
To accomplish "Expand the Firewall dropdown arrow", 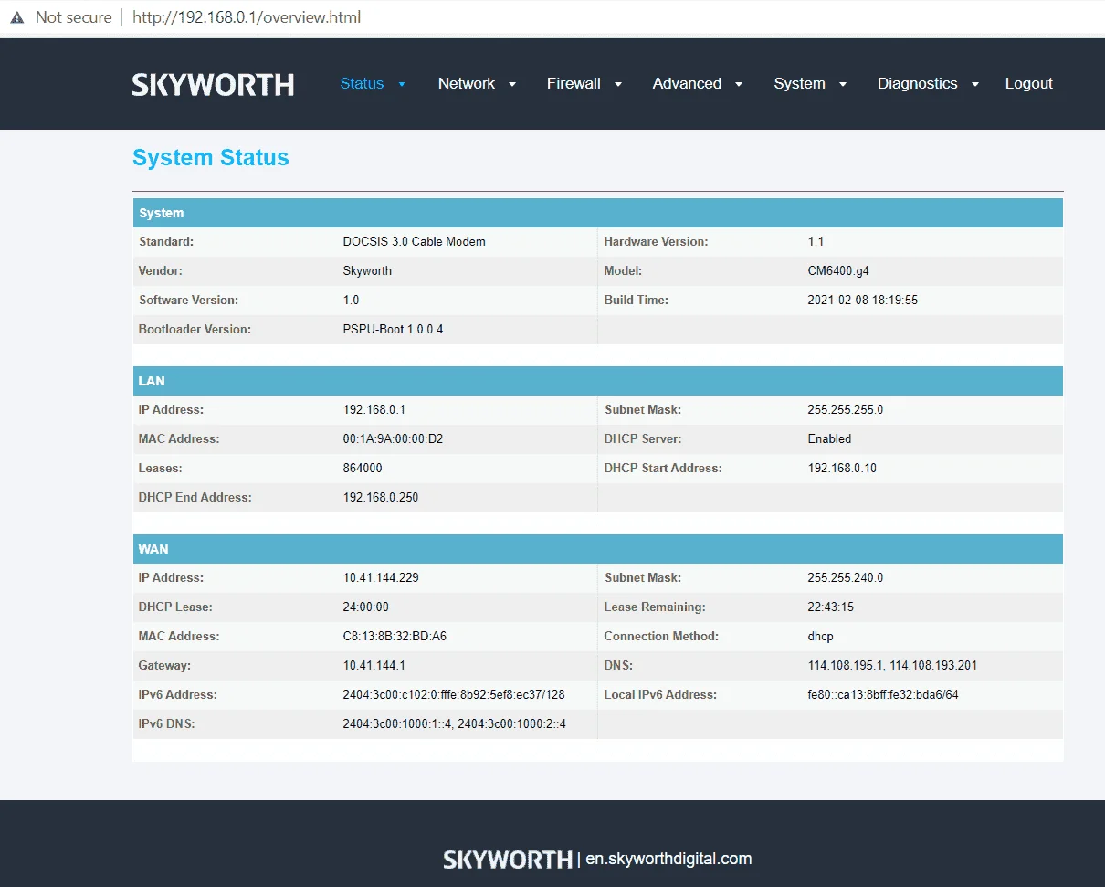I will point(618,84).
